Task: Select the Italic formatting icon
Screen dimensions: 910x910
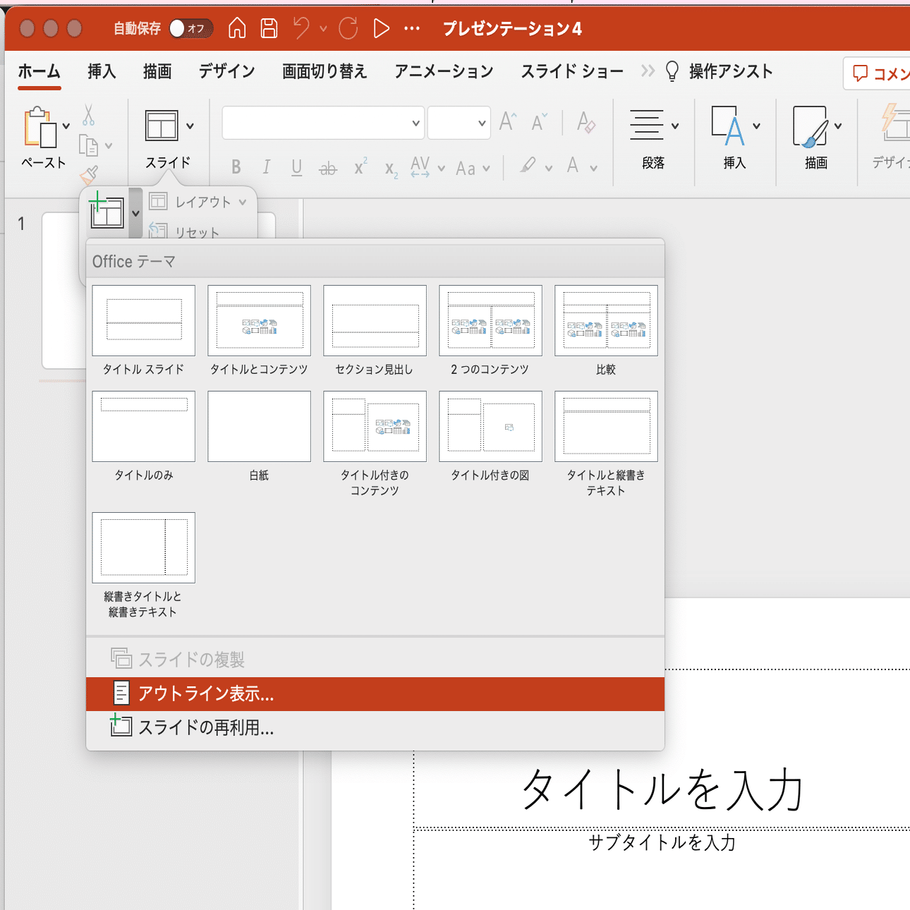Action: (x=266, y=167)
